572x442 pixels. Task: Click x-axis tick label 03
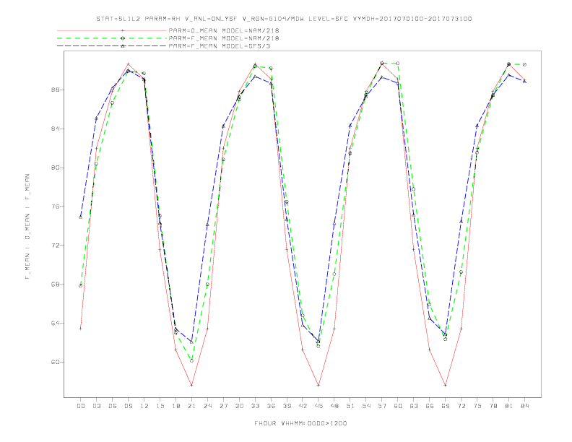96,406
